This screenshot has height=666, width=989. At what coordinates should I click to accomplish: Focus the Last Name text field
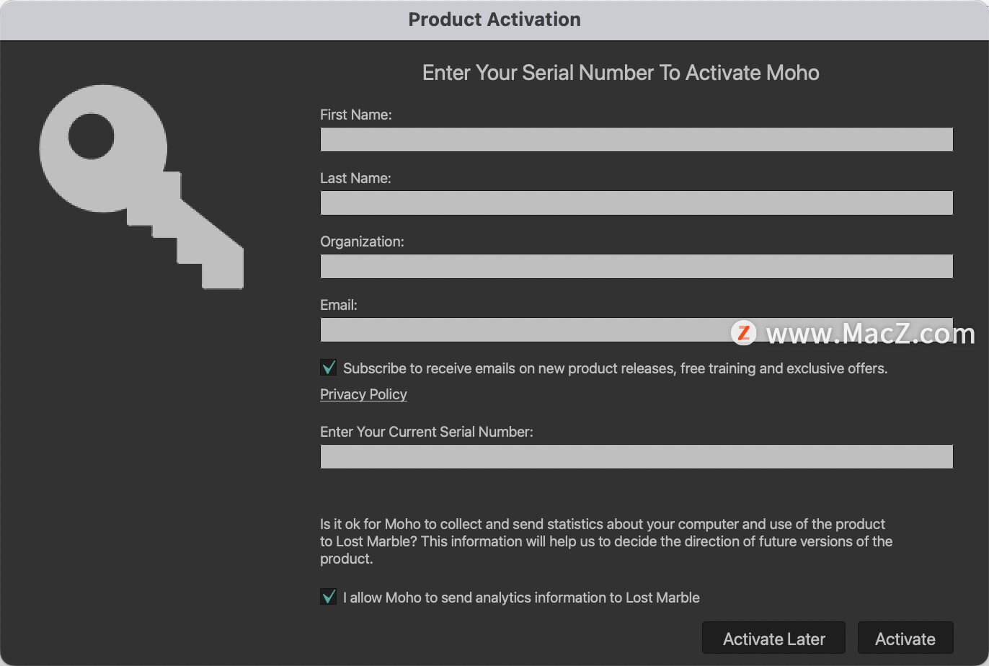(637, 203)
